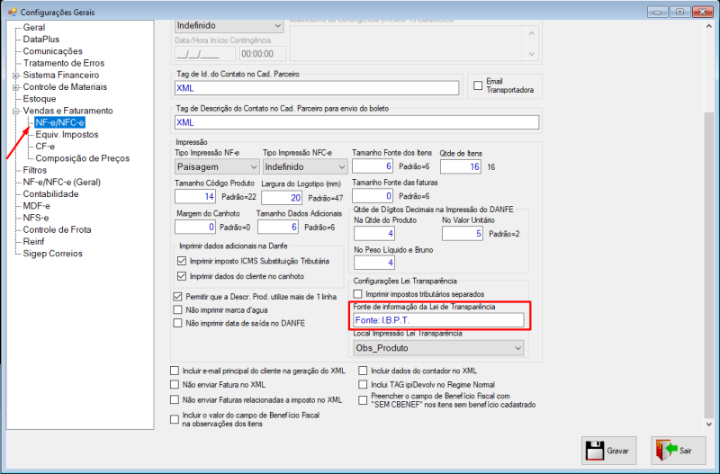This screenshot has width=720, height=474.
Task: Select Controle de Frota tree item
Action: [57, 230]
